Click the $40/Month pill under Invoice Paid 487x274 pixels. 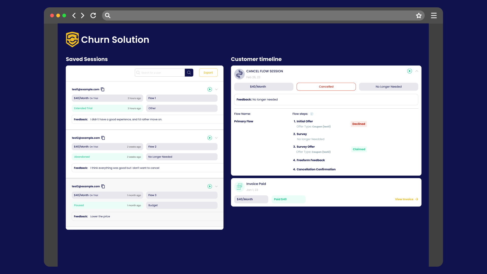[x=251, y=199]
